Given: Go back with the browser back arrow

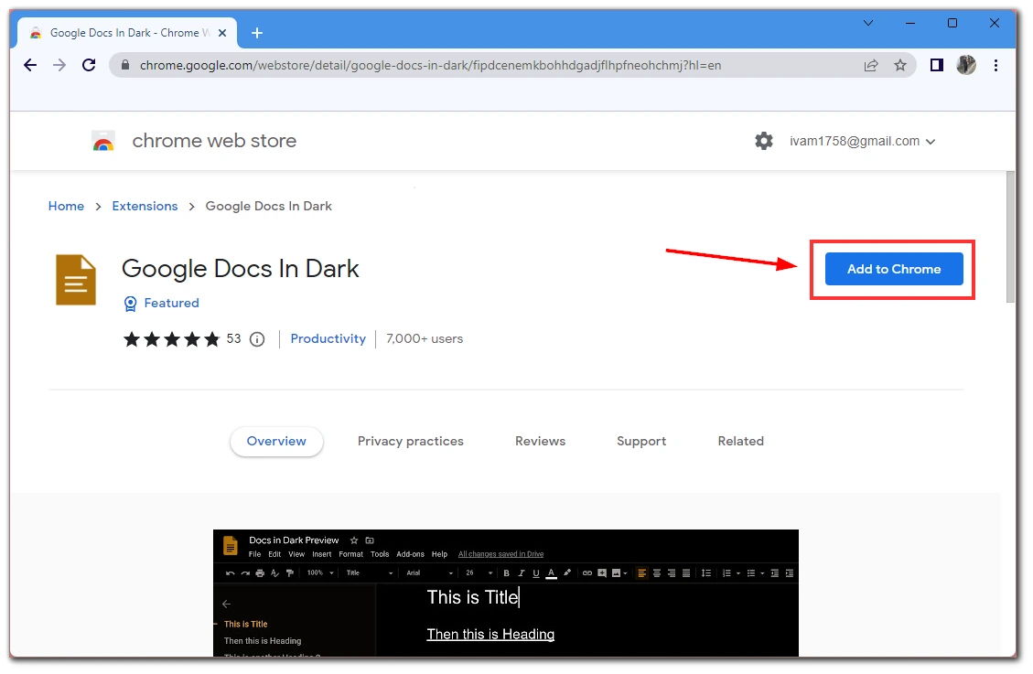Looking at the screenshot, I should pyautogui.click(x=30, y=65).
